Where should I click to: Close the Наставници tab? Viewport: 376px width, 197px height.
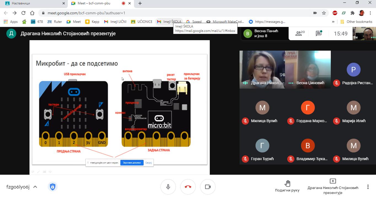pyautogui.click(x=63, y=3)
